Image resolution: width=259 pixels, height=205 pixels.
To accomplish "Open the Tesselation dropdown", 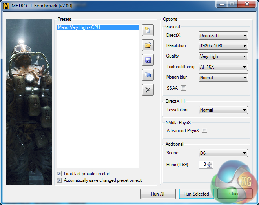I will point(223,110).
